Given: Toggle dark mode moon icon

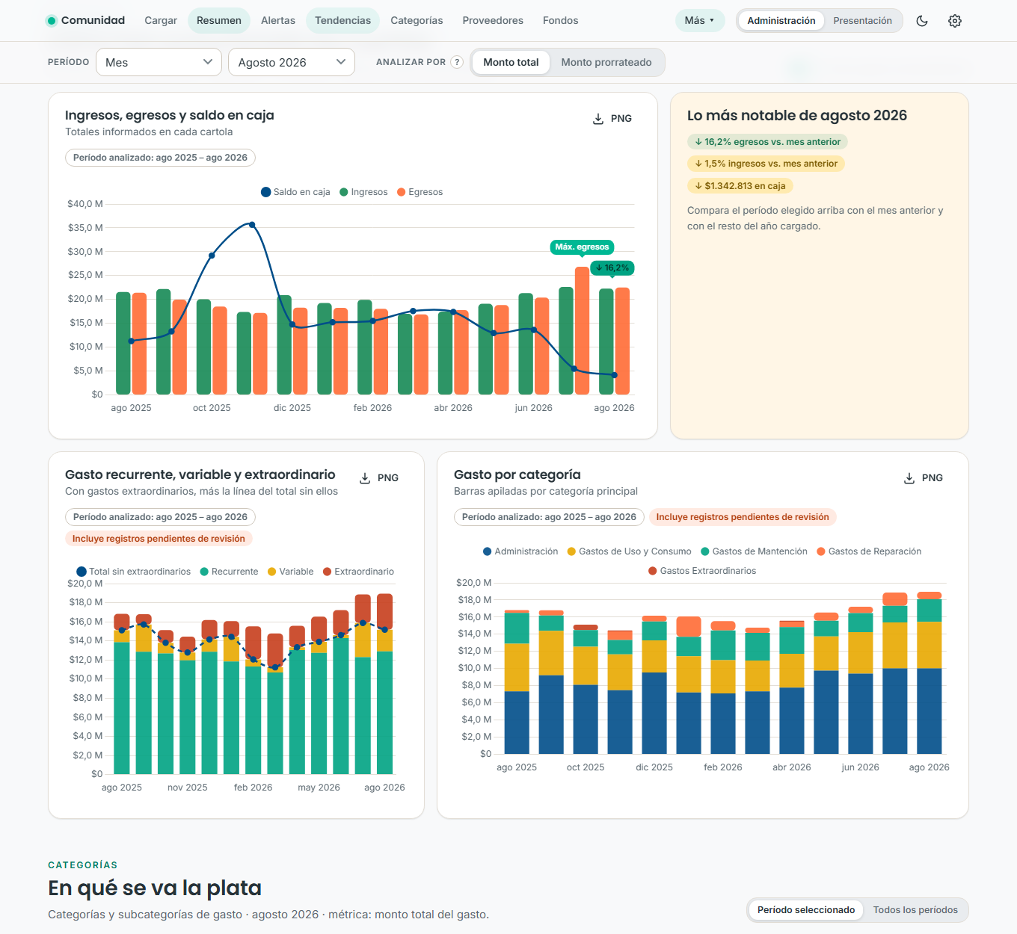Looking at the screenshot, I should point(922,21).
